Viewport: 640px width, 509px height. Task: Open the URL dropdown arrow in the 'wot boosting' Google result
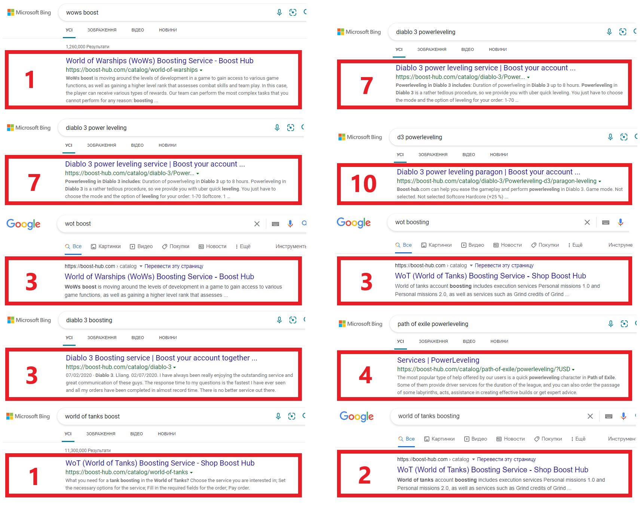(471, 266)
